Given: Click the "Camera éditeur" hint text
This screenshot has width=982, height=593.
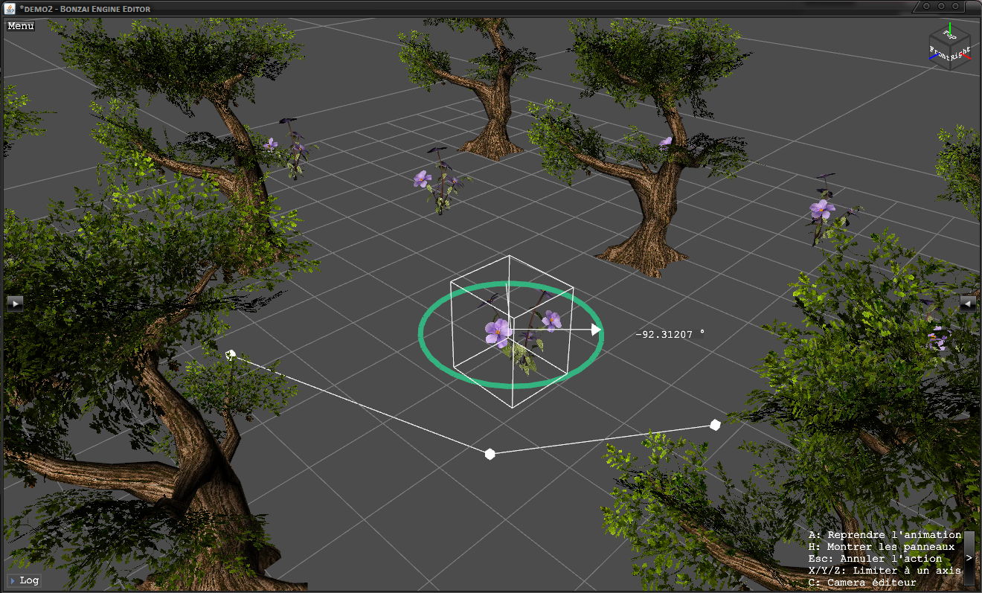Looking at the screenshot, I should click(x=862, y=583).
